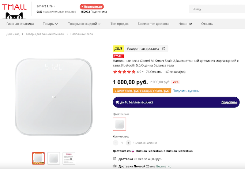Click the search field Я ищу..
This screenshot has height=169, width=245.
click(x=216, y=9)
